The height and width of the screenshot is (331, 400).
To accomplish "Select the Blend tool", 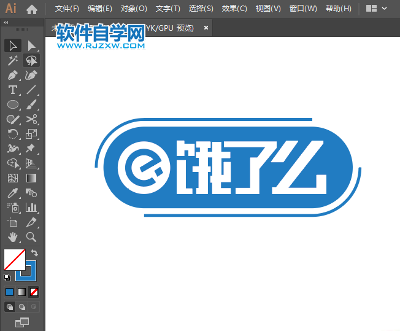I will (x=31, y=193).
